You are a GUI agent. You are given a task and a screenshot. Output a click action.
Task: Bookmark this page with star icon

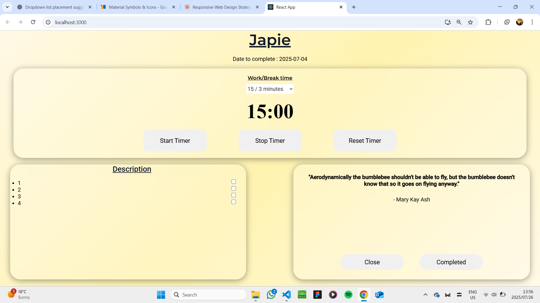[x=470, y=22]
